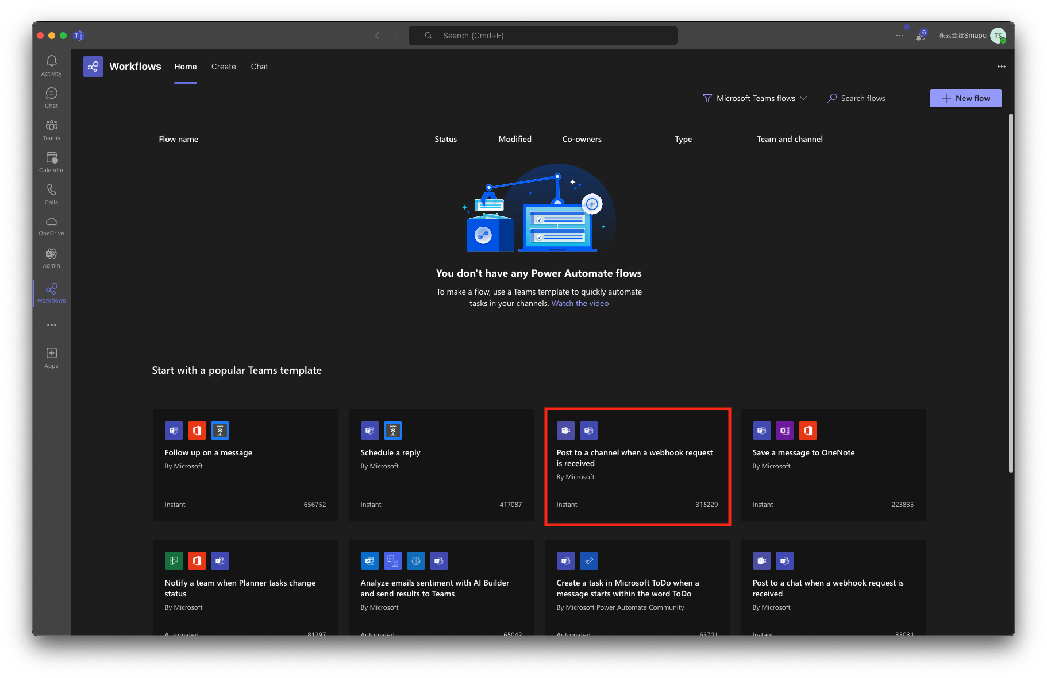Open the Chat icon in the sidebar
This screenshot has width=1047, height=678.
(x=51, y=98)
